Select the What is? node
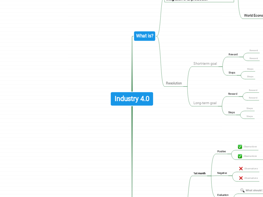 click(145, 36)
